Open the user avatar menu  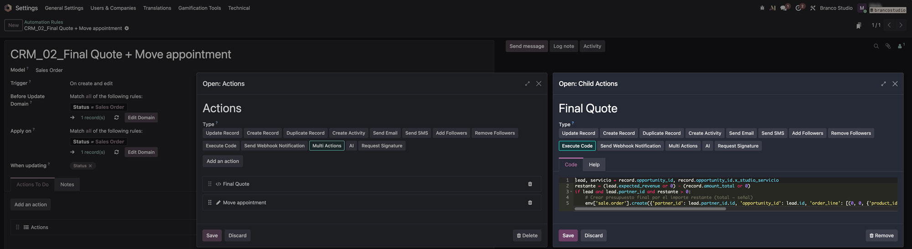tap(861, 8)
